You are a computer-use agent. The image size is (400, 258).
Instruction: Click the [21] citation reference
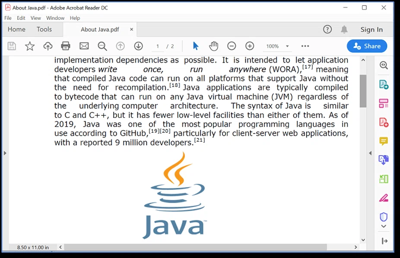pyautogui.click(x=200, y=140)
